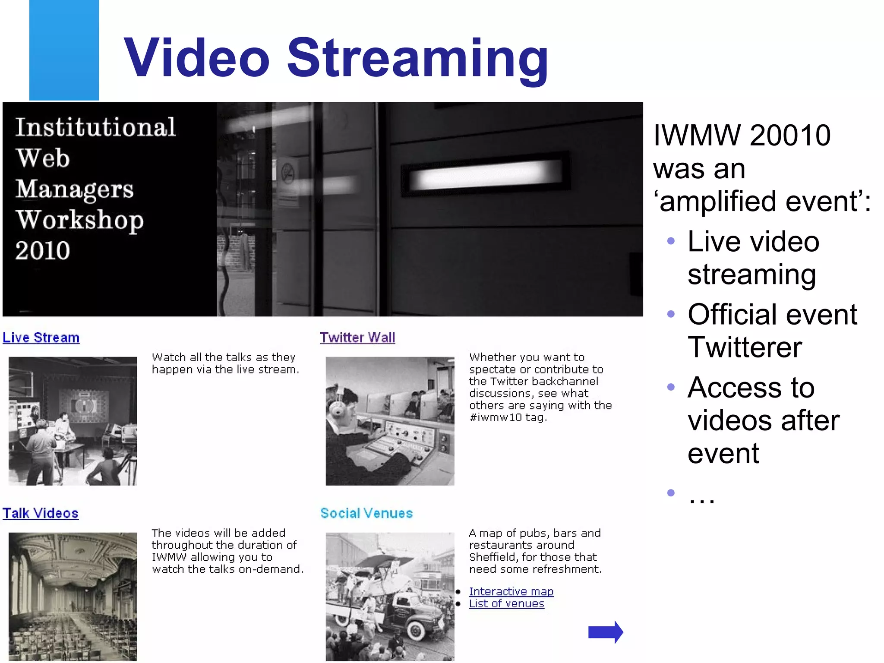Click the Access to videos bullet

pyautogui.click(x=763, y=420)
